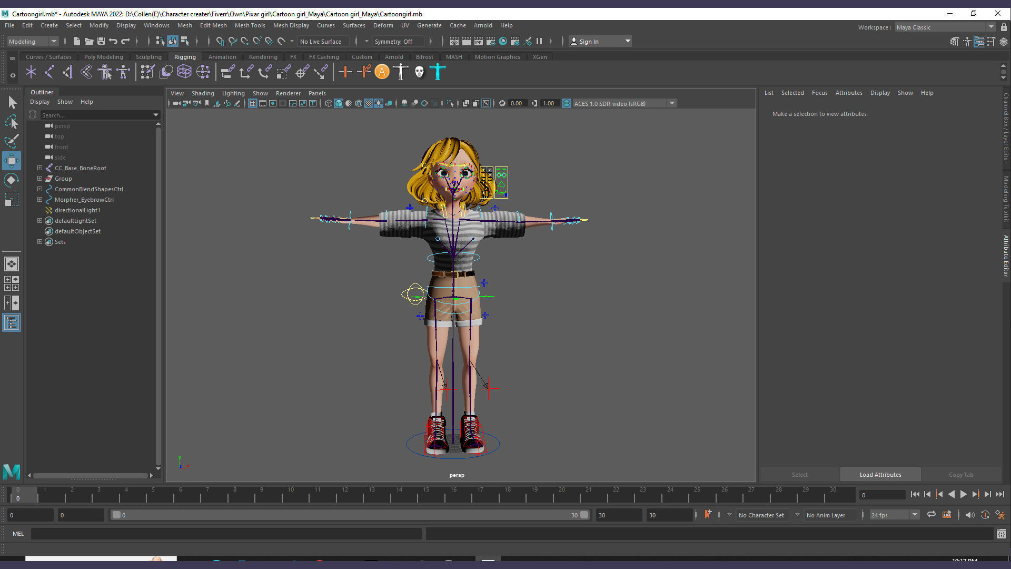
Task: Click the range slider bar handle
Action: pyautogui.click(x=350, y=515)
